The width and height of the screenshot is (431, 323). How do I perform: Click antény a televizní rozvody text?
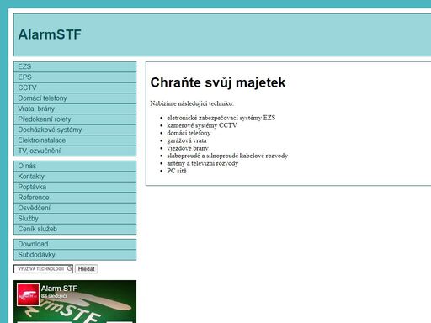point(203,163)
